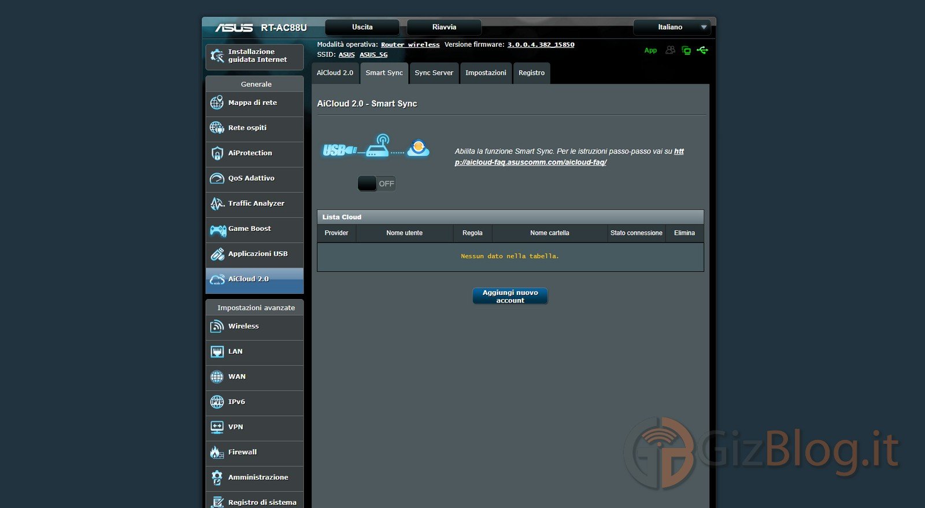Open the Rete ospiti icon
This screenshot has height=508, width=925.
(217, 128)
